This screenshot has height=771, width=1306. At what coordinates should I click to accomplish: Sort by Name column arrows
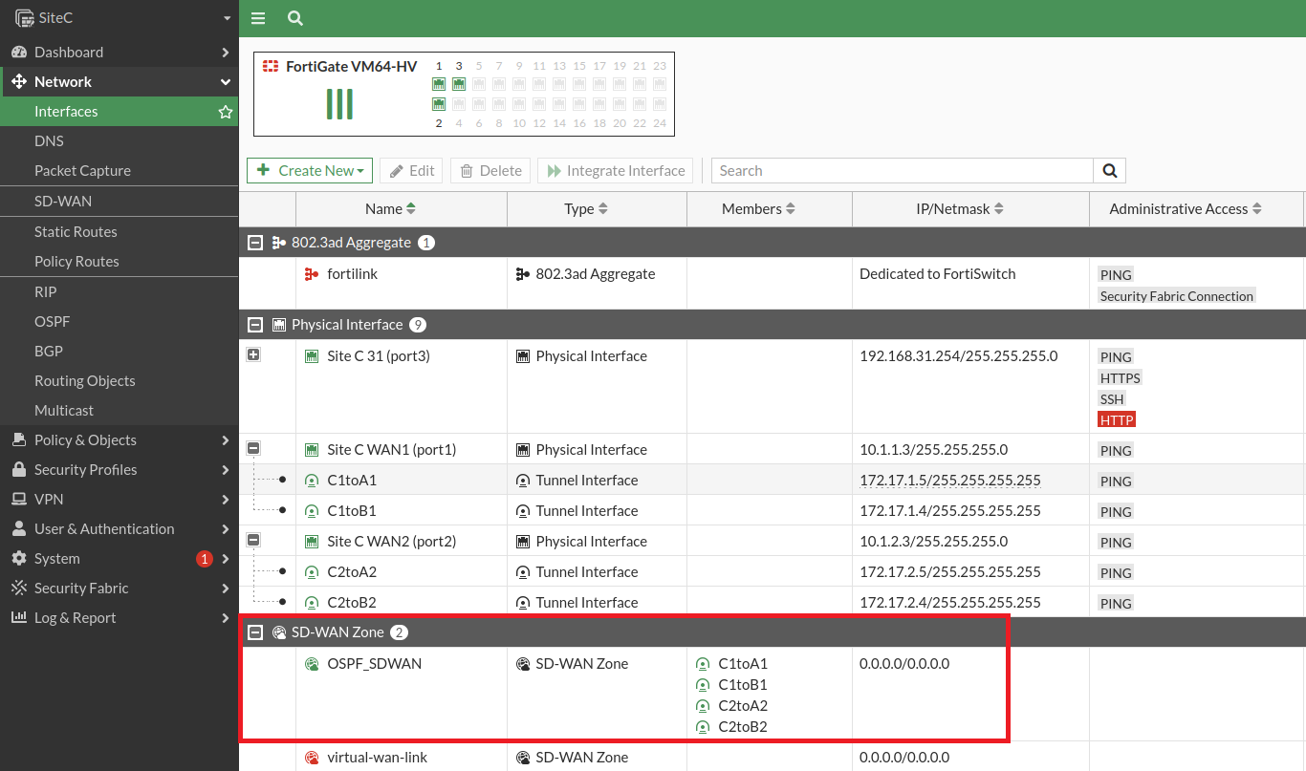coord(411,209)
